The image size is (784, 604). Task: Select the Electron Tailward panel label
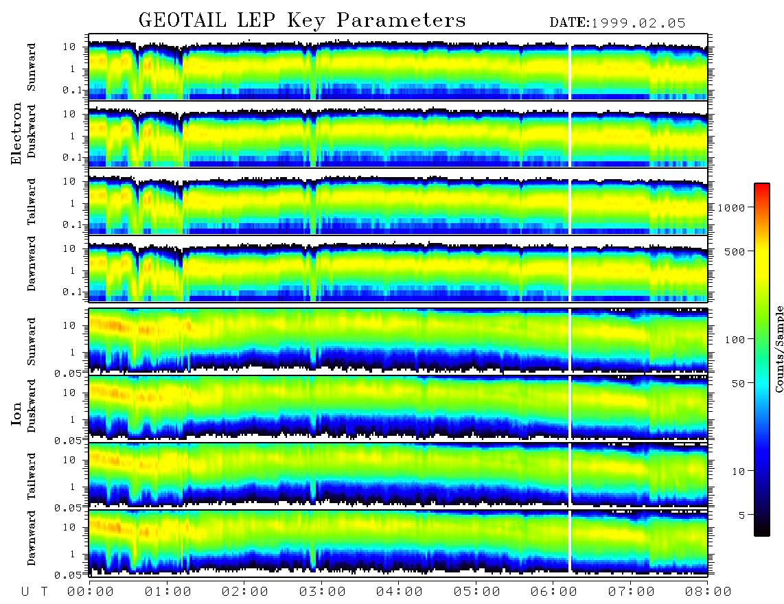point(32,202)
